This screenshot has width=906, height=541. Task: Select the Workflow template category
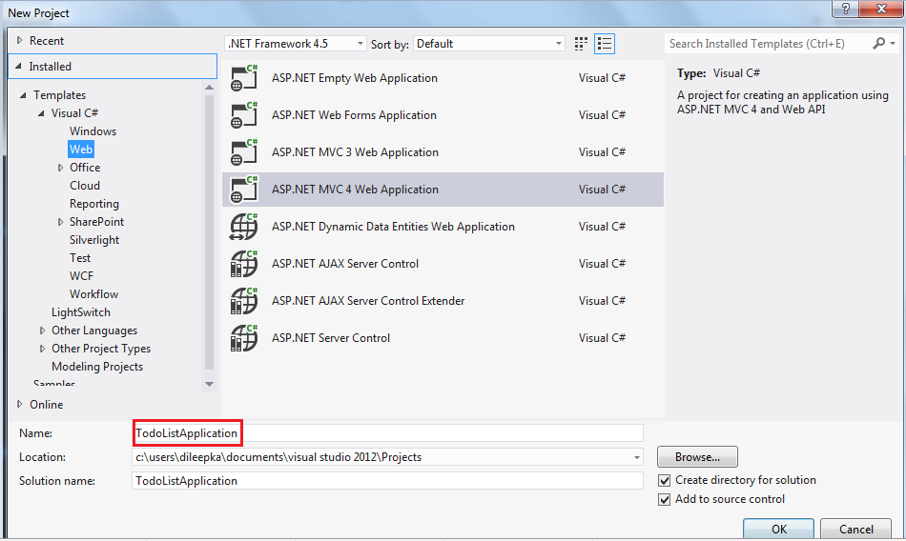pyautogui.click(x=93, y=294)
